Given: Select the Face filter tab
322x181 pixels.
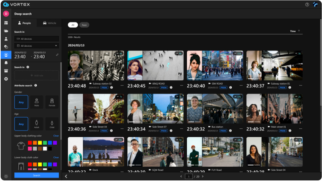Looking at the screenshot, I should [84, 25].
